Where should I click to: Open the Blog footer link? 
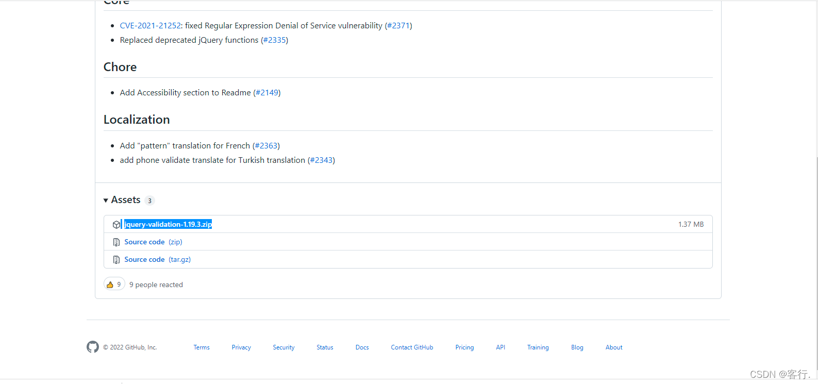577,347
